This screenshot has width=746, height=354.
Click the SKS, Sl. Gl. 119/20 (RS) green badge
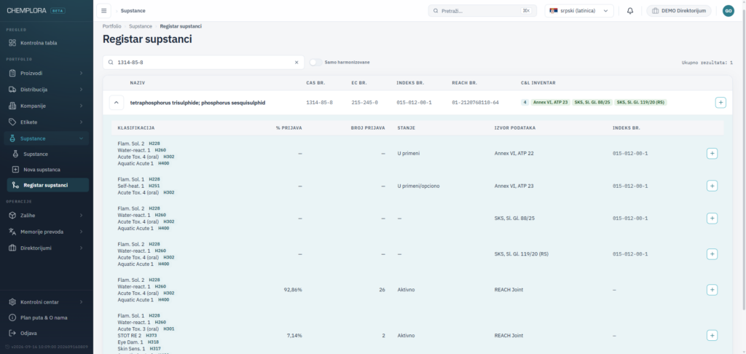point(641,102)
